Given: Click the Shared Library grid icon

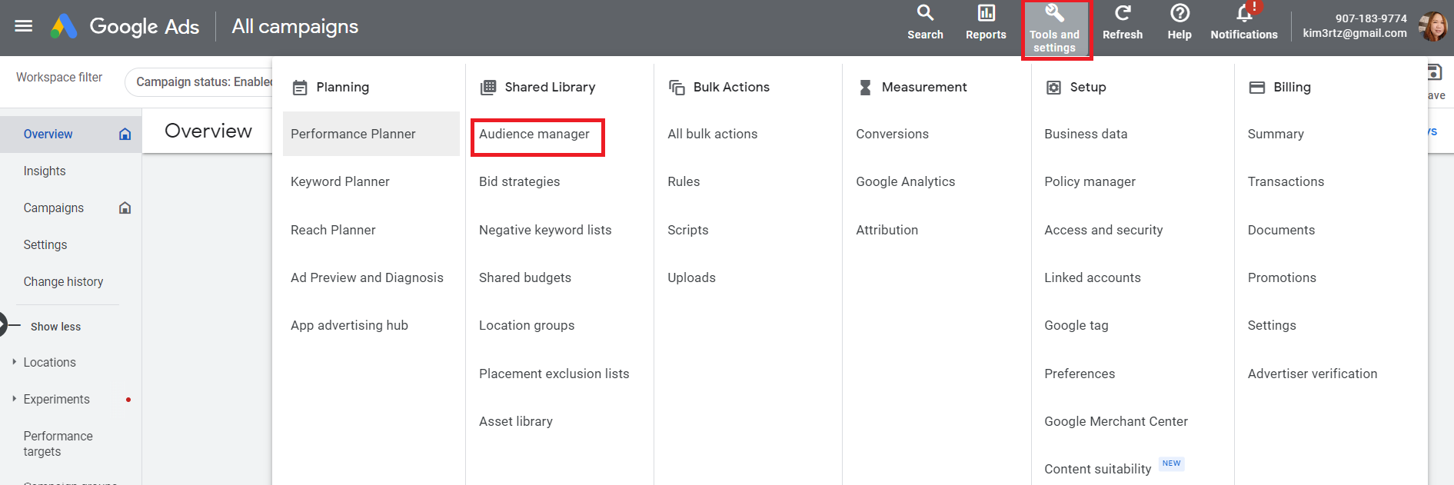Looking at the screenshot, I should (x=488, y=88).
